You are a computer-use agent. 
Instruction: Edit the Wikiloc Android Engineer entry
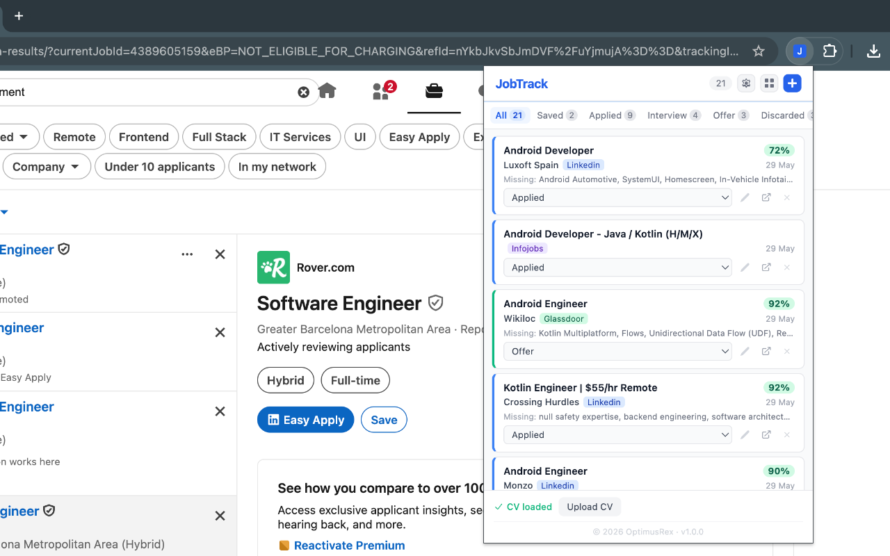[745, 351]
